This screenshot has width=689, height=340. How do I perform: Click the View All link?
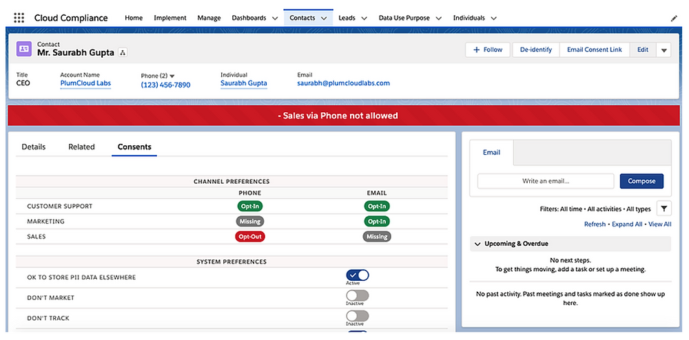[660, 224]
